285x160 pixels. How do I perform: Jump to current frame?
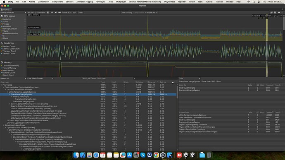pos(59,12)
